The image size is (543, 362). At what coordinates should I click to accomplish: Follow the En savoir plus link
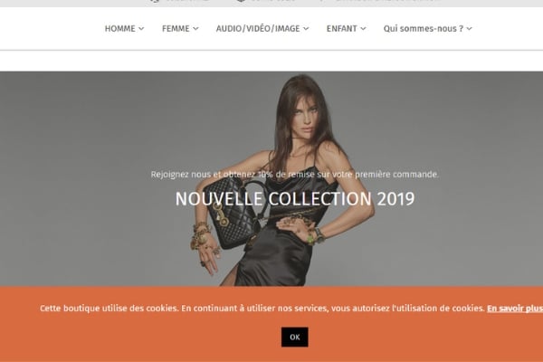click(515, 309)
